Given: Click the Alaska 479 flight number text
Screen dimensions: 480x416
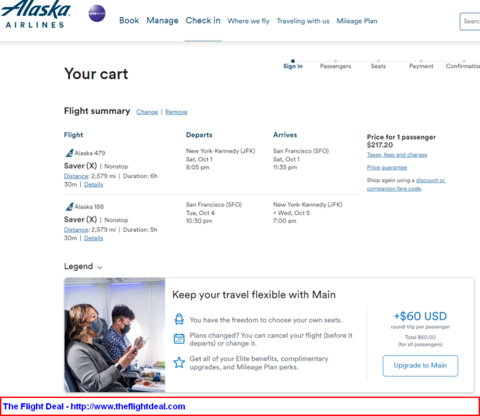Looking at the screenshot, I should [90, 153].
